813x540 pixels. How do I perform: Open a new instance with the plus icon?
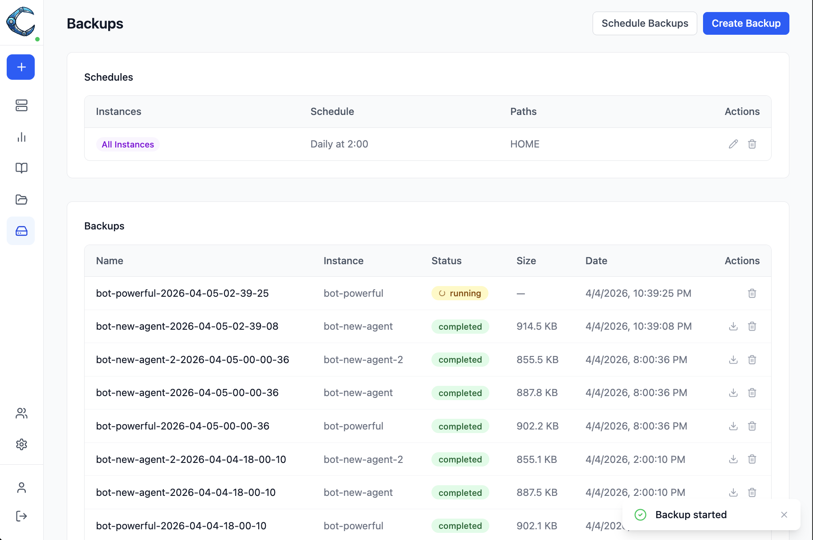click(x=20, y=67)
